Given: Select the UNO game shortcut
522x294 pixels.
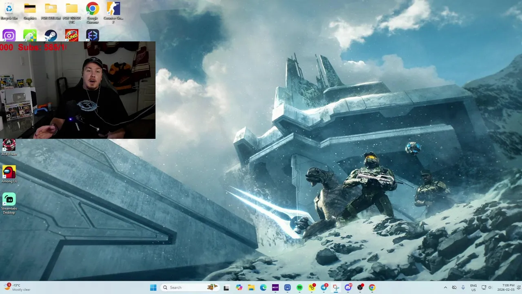Looking at the screenshot, I should click(x=71, y=36).
